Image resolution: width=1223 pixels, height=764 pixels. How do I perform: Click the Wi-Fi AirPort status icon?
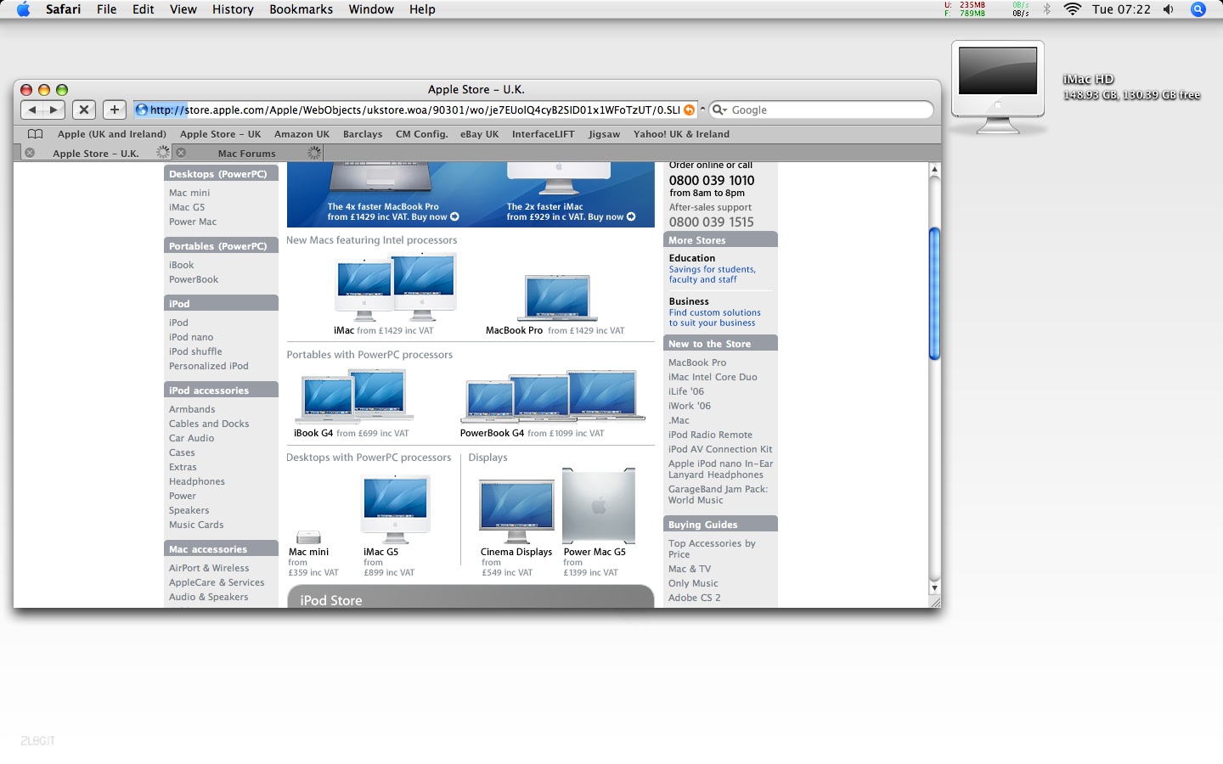pyautogui.click(x=1073, y=9)
